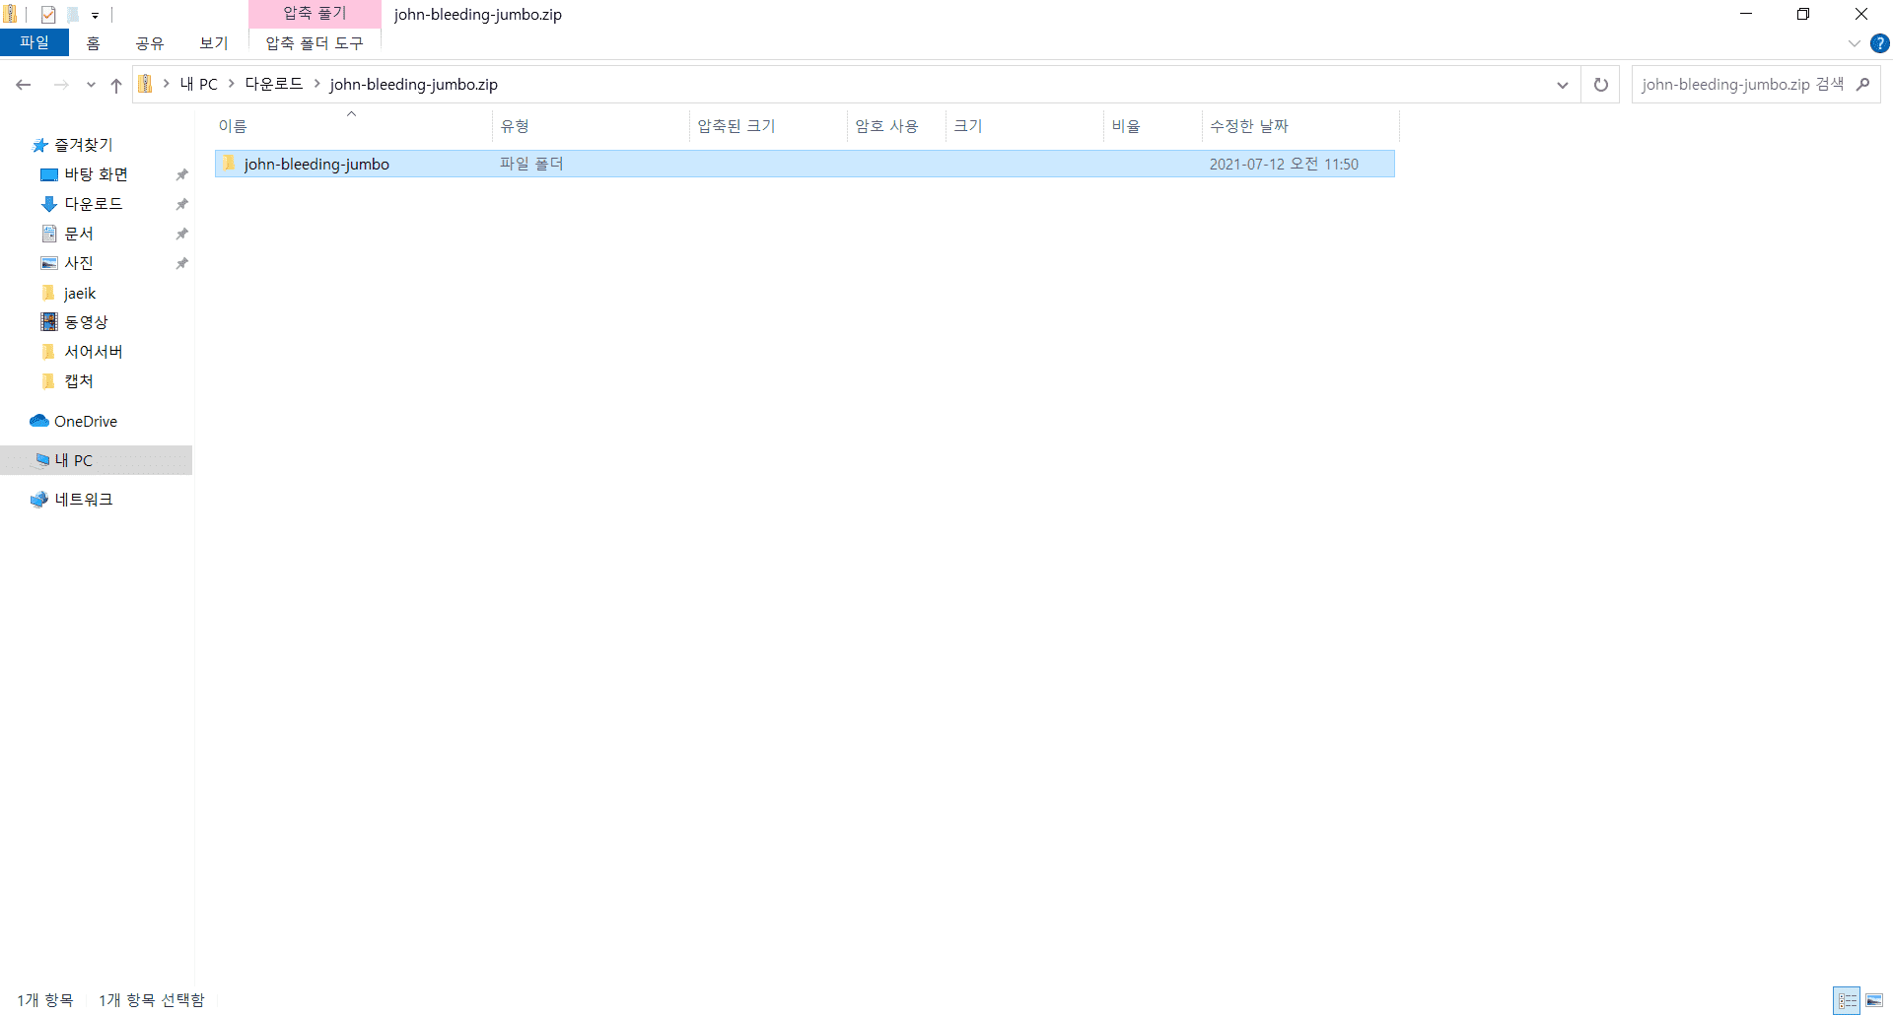Open 동영상 in the sidebar
This screenshot has width=1893, height=1015.
coord(86,322)
